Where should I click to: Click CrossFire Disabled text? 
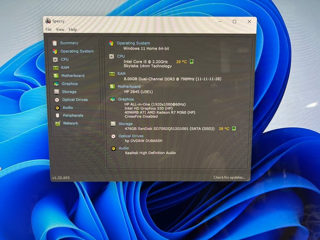141,117
